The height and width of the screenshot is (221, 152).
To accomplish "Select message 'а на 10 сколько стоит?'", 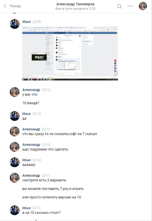I will click(x=41, y=213).
